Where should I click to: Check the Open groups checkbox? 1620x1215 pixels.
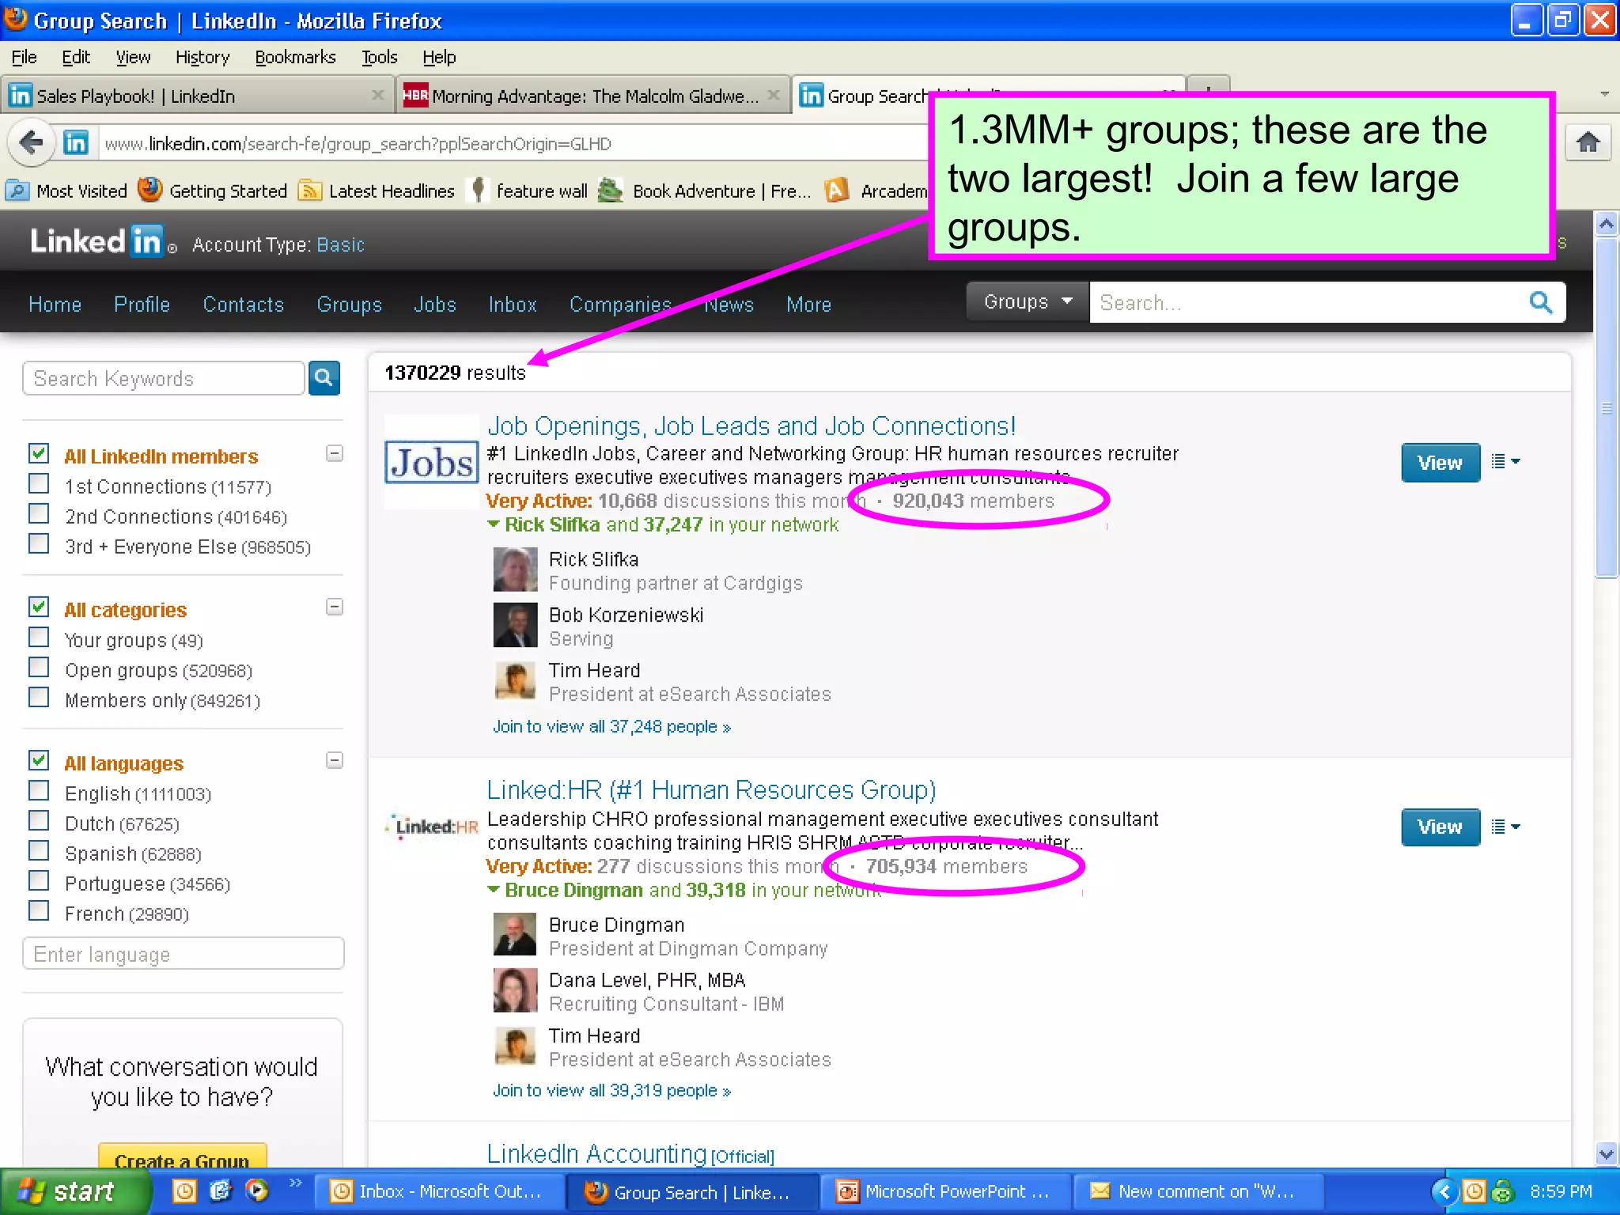(x=39, y=667)
